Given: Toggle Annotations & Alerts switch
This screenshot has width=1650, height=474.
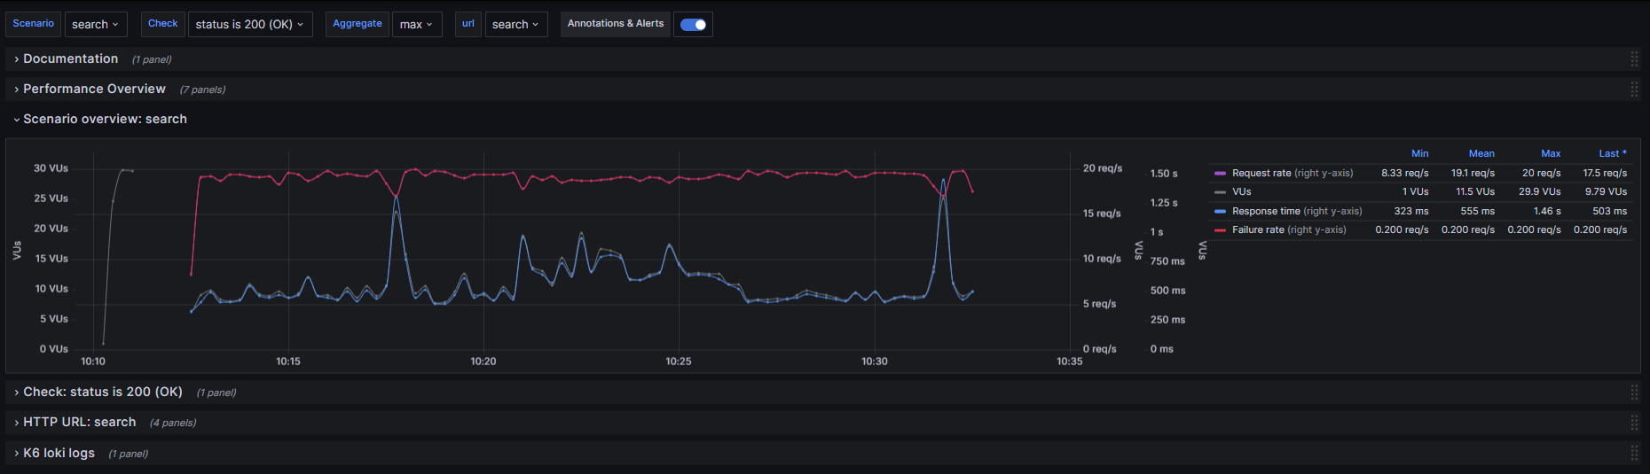Looking at the screenshot, I should click(693, 24).
